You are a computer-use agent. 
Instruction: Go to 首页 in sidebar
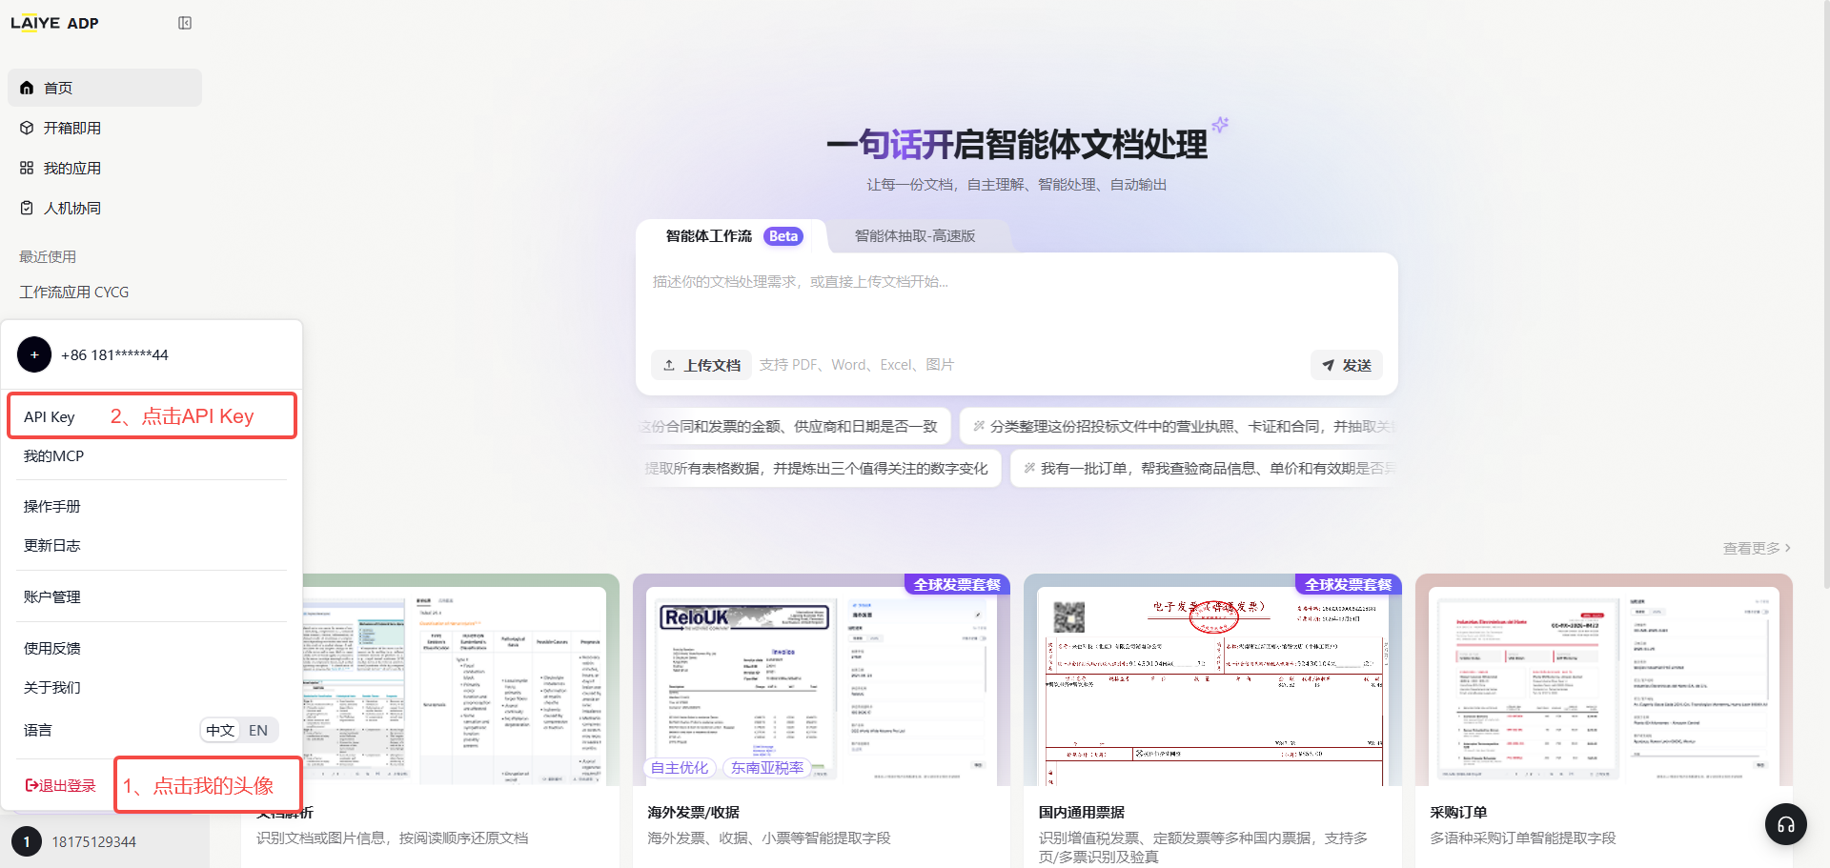click(105, 88)
